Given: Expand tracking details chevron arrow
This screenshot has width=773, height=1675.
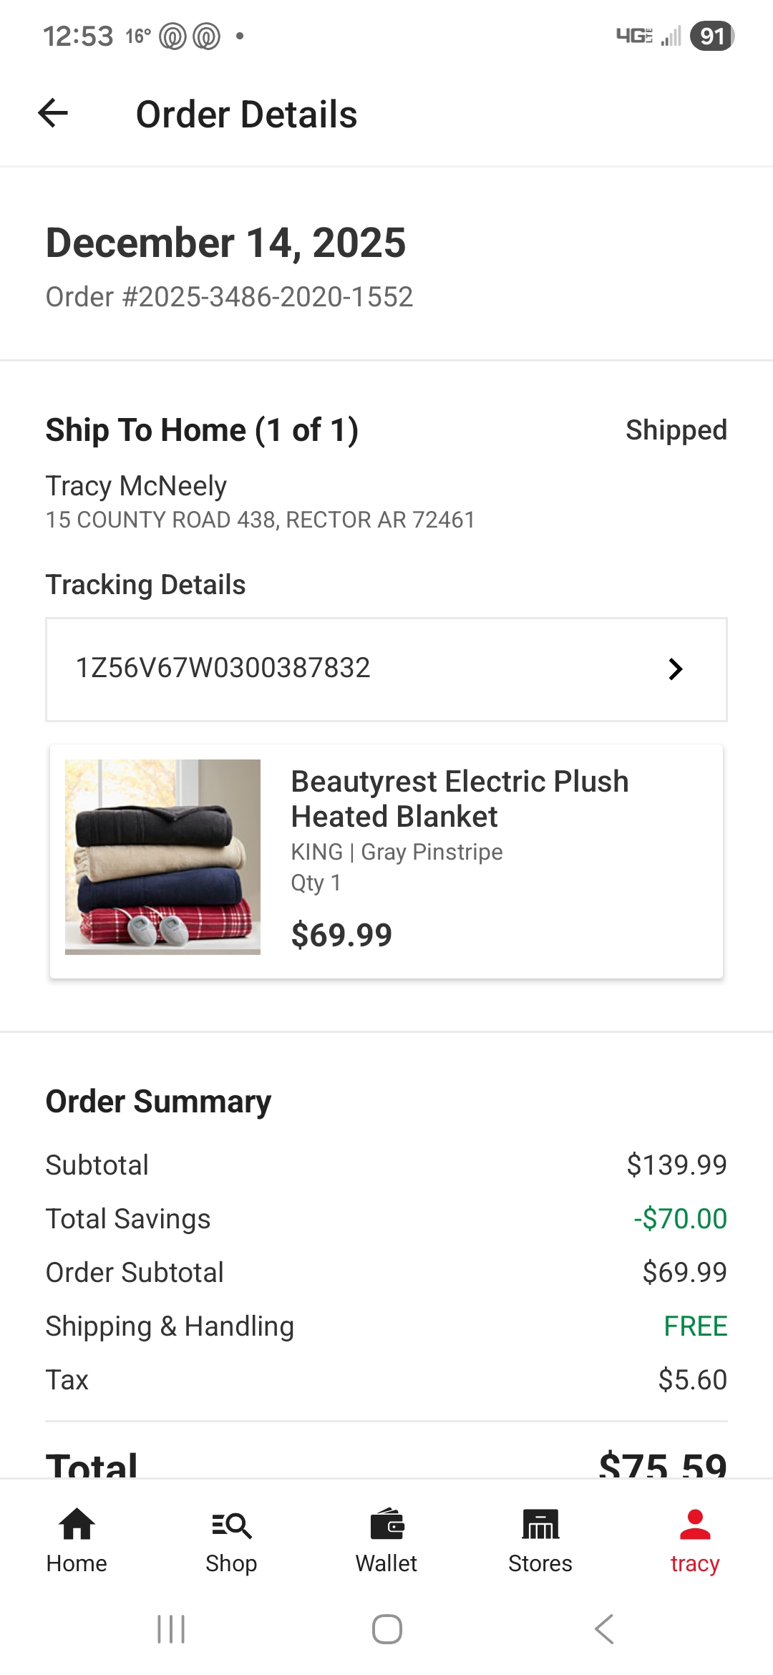Looking at the screenshot, I should point(675,669).
